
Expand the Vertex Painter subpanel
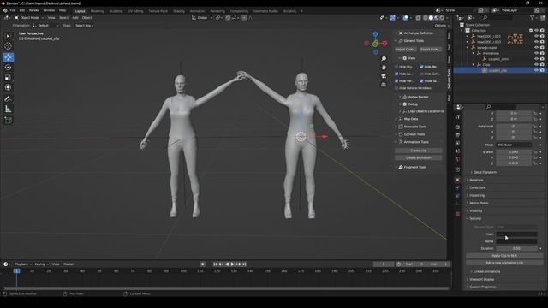click(x=418, y=97)
